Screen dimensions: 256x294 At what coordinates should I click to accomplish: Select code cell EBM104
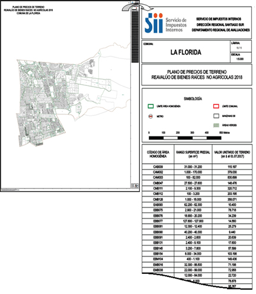pyautogui.click(x=158, y=259)
